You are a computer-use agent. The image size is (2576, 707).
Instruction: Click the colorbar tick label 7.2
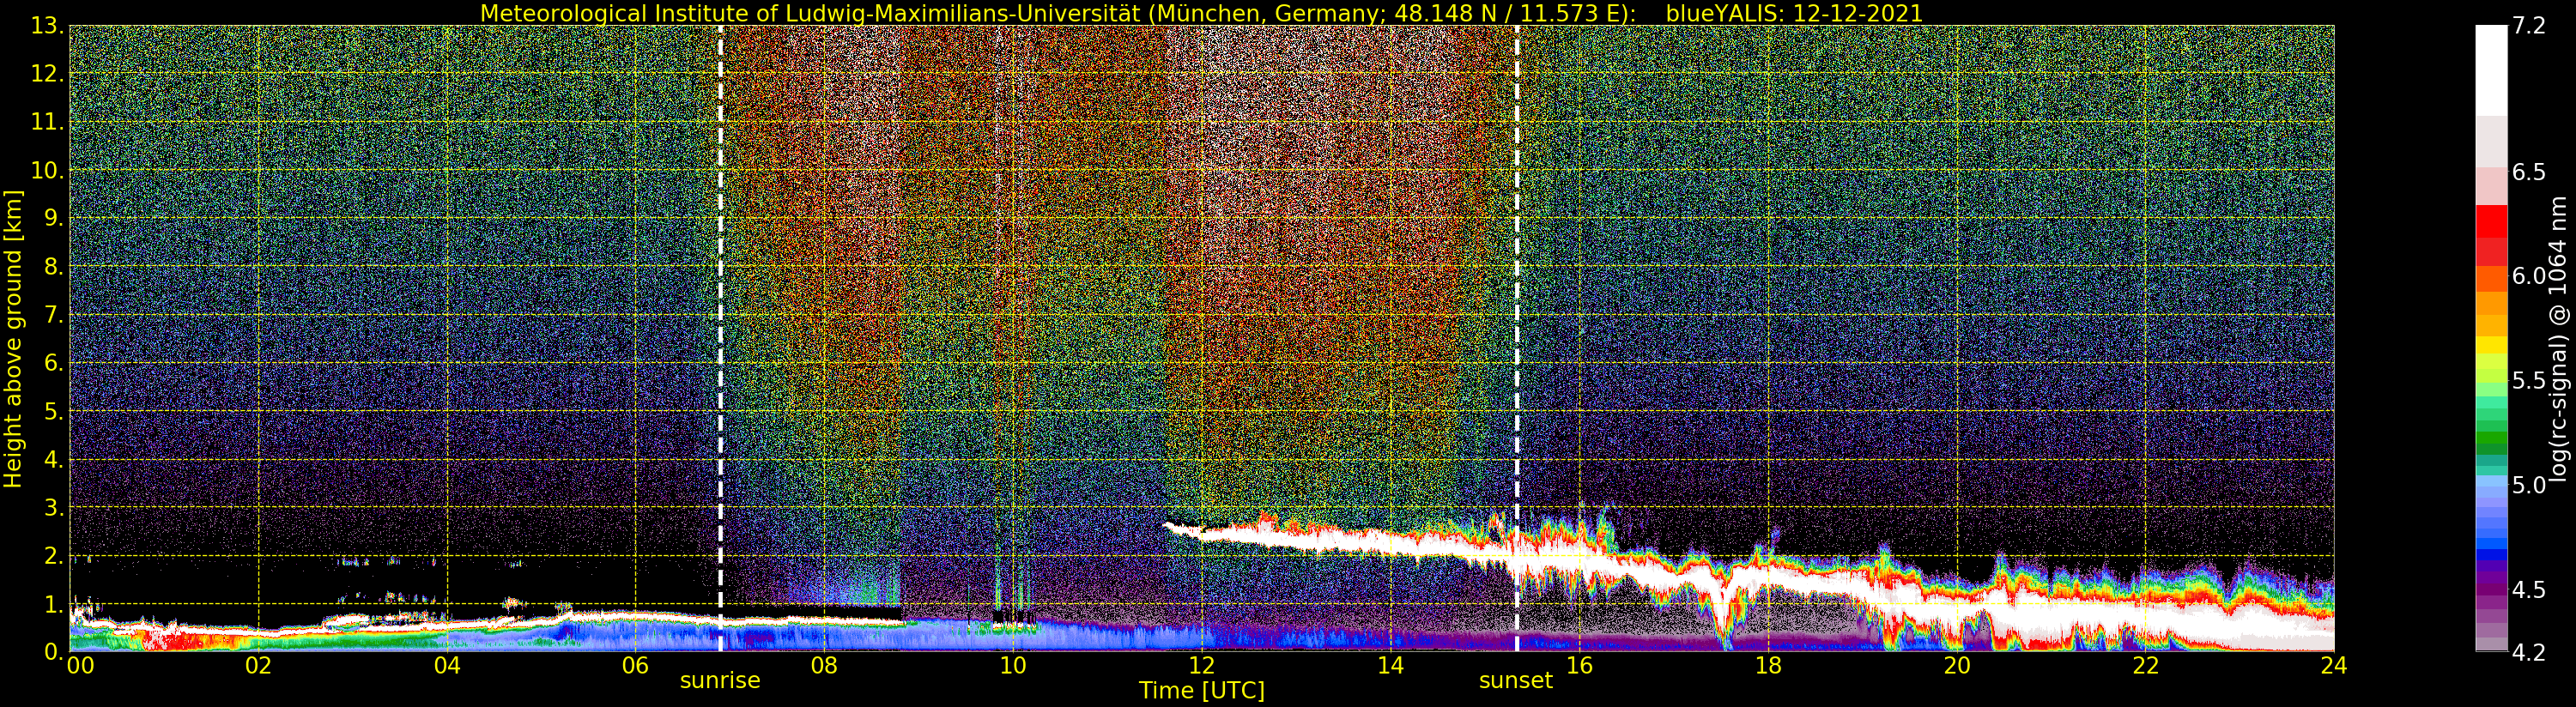coord(2529,26)
